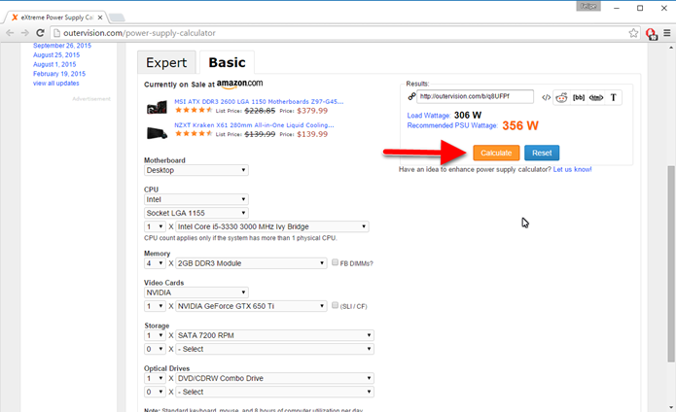Click the results short URL field
676x412 pixels.
pyautogui.click(x=475, y=96)
